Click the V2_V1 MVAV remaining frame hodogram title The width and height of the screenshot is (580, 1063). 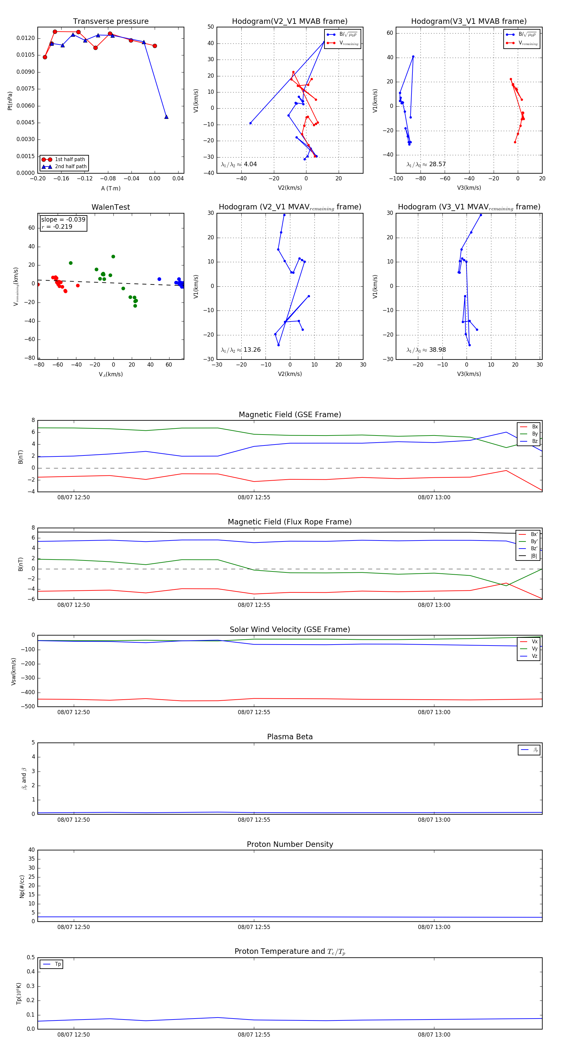pyautogui.click(x=290, y=207)
